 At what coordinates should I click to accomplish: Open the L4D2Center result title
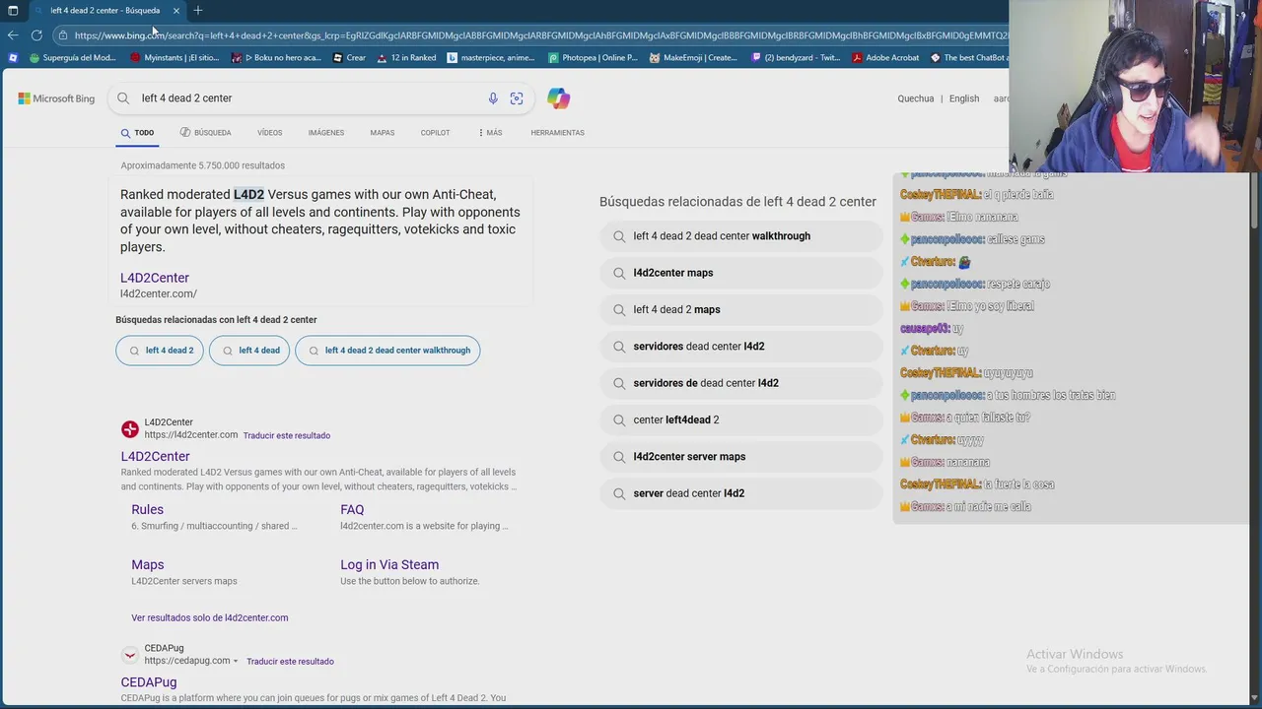(x=155, y=456)
